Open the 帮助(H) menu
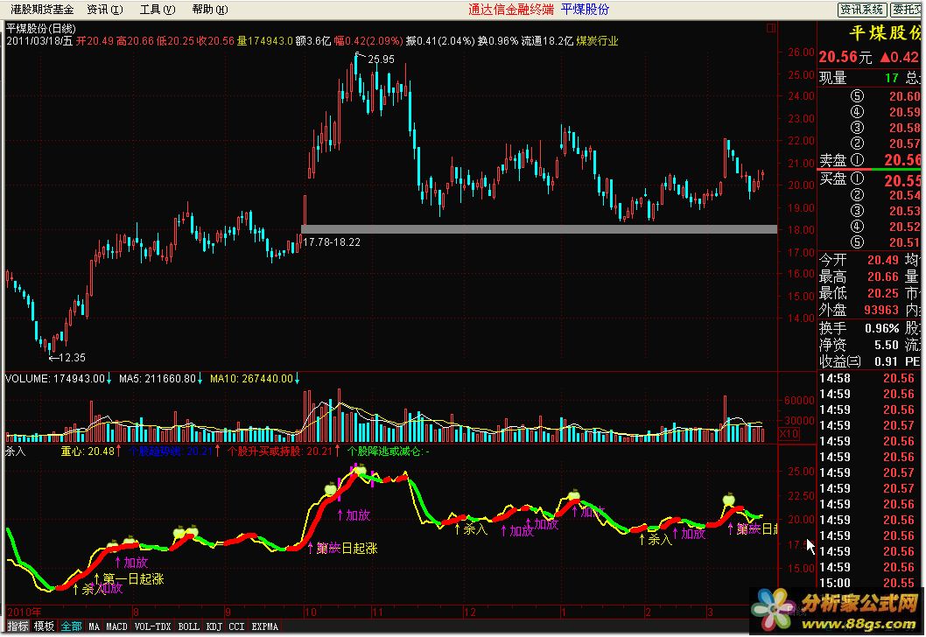926x637 pixels. [x=210, y=10]
